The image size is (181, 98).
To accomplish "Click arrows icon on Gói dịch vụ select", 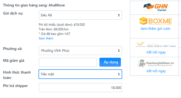I will [x=119, y=15].
